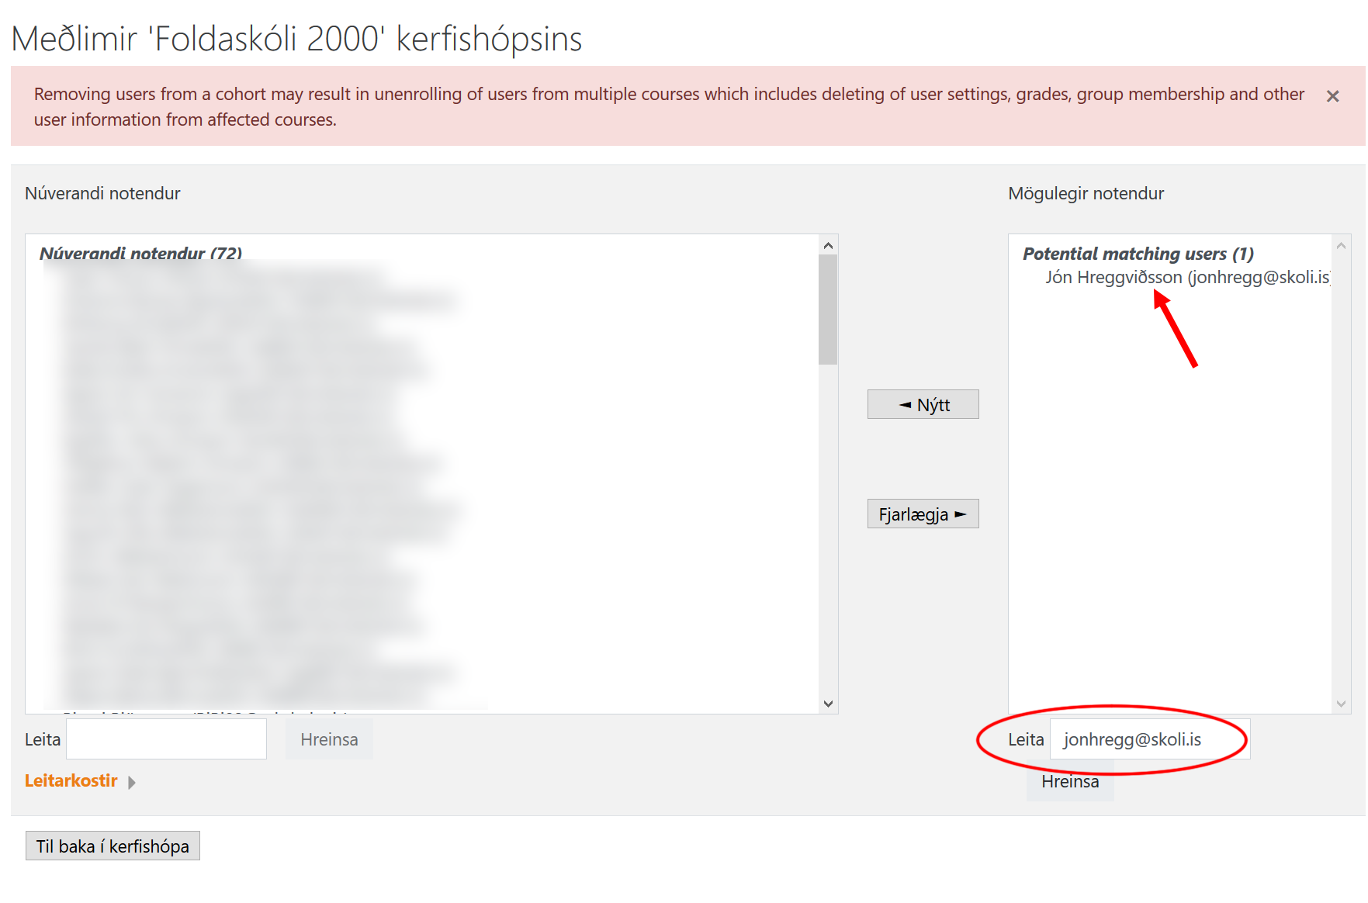The image size is (1368, 903).
Task: Click the current users list scrollbar thumb
Action: coord(828,310)
